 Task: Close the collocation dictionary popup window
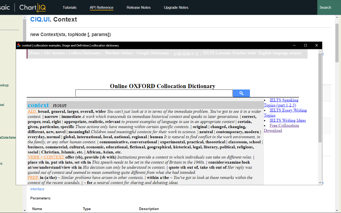tap(316, 45)
